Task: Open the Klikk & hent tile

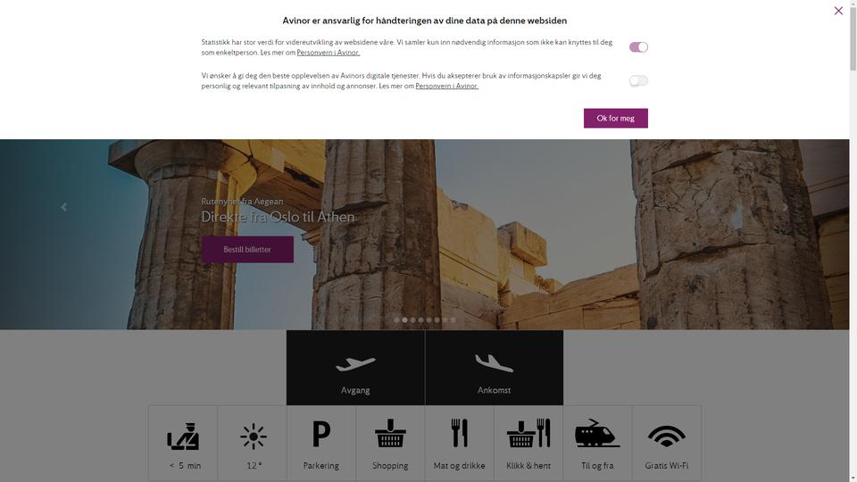Action: 528,444
